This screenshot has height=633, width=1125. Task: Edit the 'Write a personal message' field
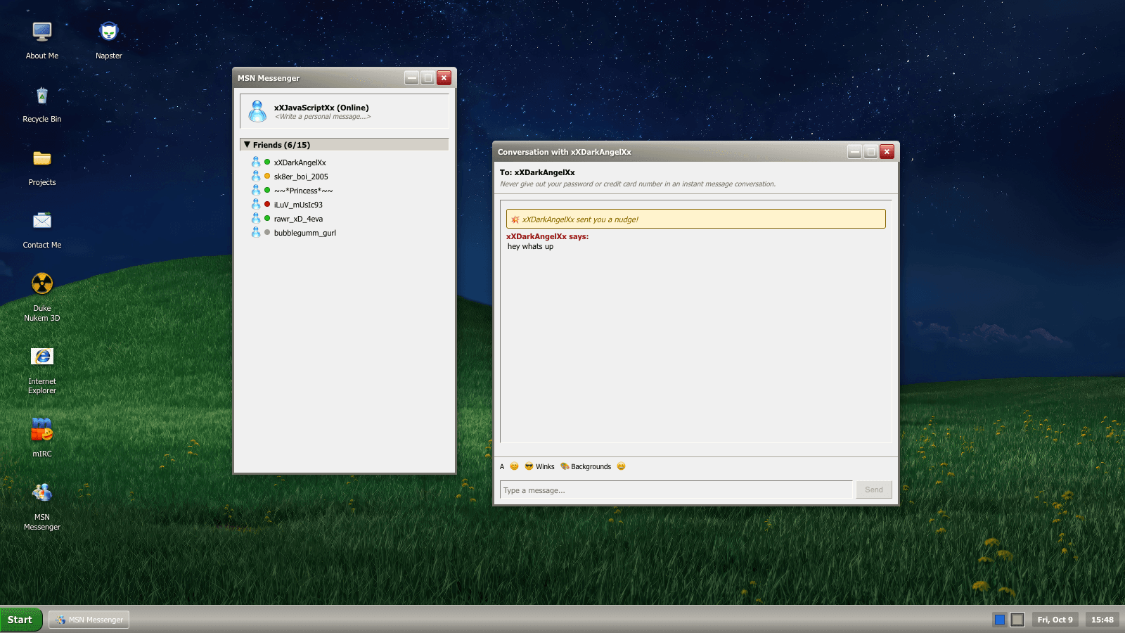coord(323,117)
